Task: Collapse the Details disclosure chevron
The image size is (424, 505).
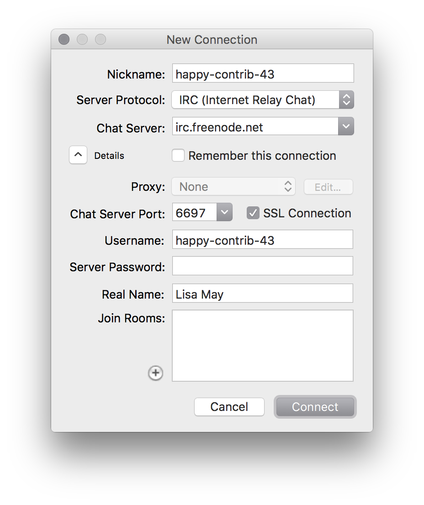Action: pyautogui.click(x=78, y=155)
